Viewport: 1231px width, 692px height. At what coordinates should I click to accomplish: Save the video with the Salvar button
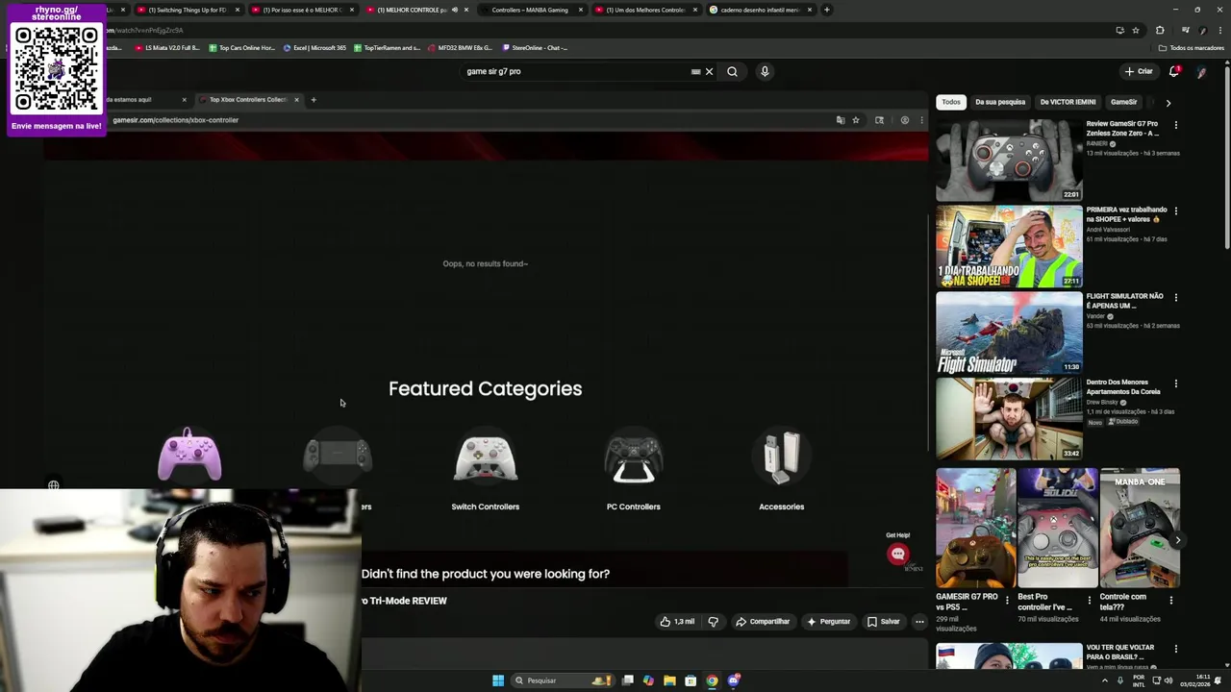click(884, 622)
